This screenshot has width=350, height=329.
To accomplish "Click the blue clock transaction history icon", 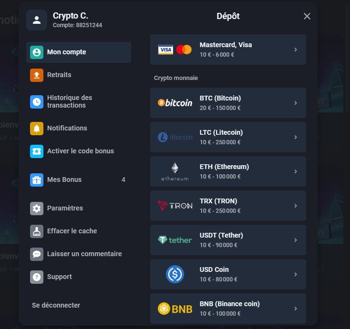I will click(37, 102).
